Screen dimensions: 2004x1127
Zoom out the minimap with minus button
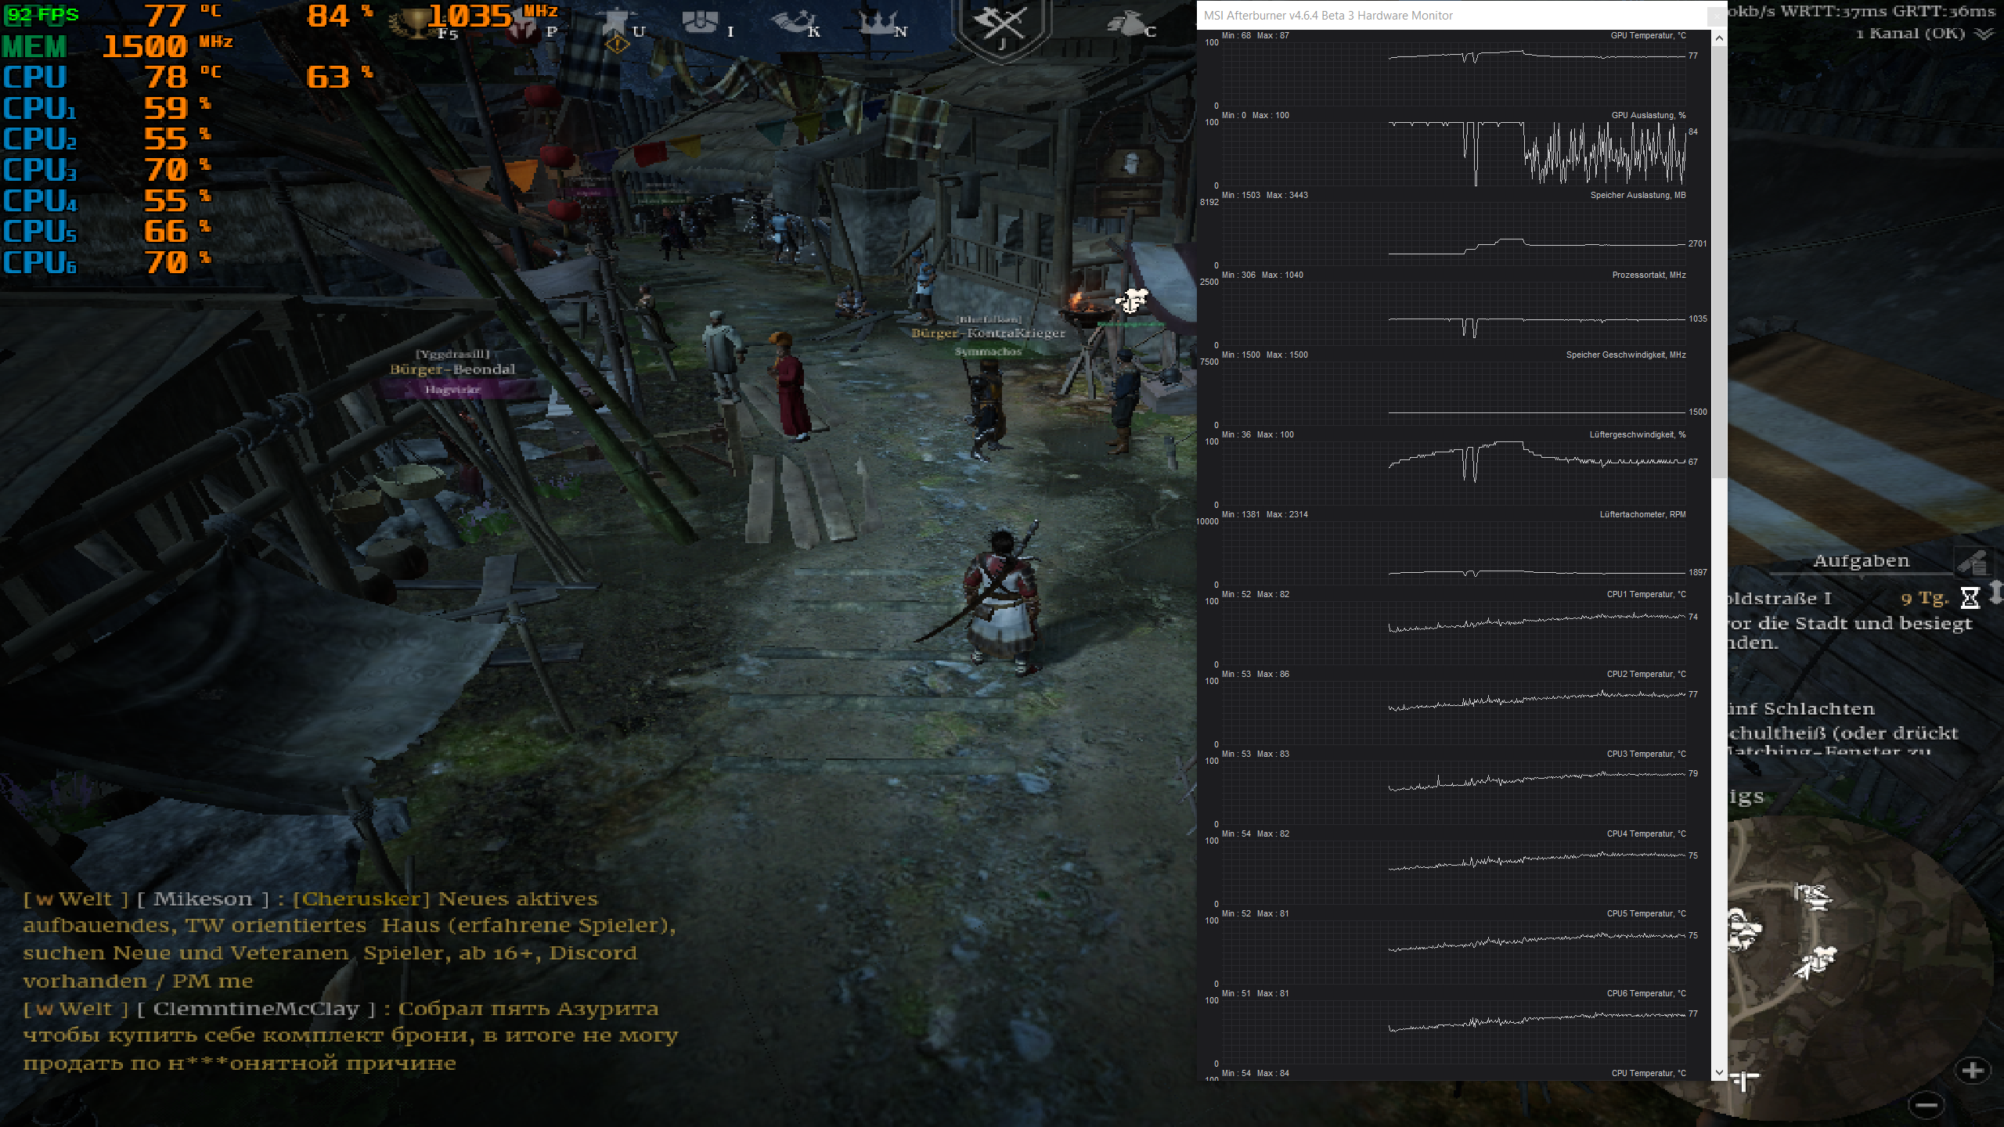(1927, 1105)
